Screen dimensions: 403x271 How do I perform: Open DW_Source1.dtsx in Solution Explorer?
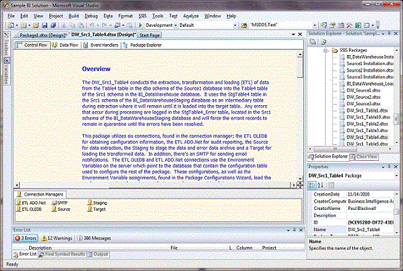[363, 91]
